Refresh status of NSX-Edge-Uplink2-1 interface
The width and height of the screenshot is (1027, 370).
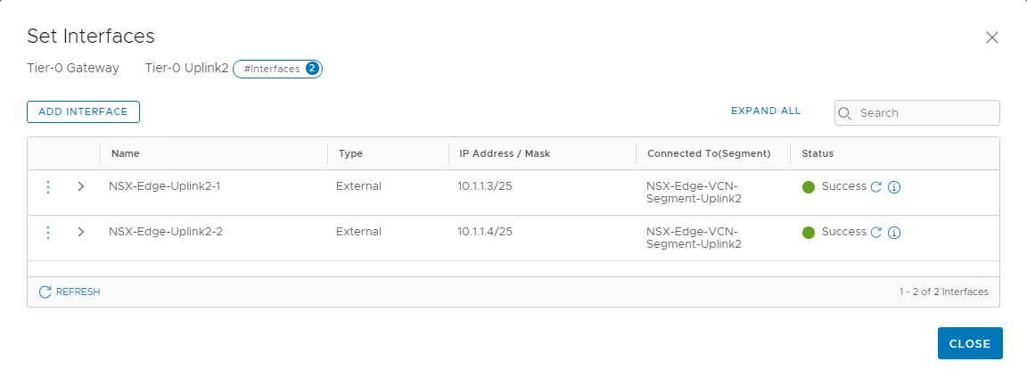pos(875,186)
